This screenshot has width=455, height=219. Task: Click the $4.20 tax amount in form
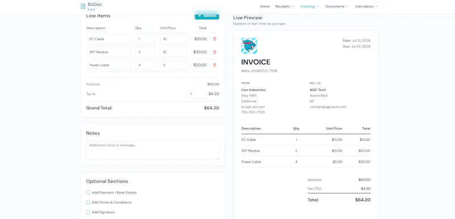(214, 94)
